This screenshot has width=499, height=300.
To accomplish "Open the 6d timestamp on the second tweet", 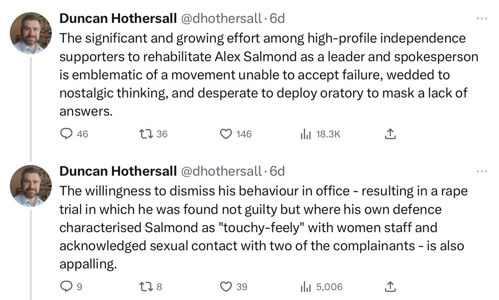I will point(277,171).
